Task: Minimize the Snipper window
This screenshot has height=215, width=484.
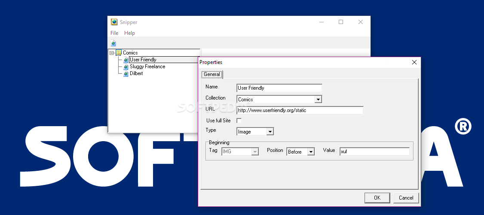Action: pyautogui.click(x=322, y=22)
